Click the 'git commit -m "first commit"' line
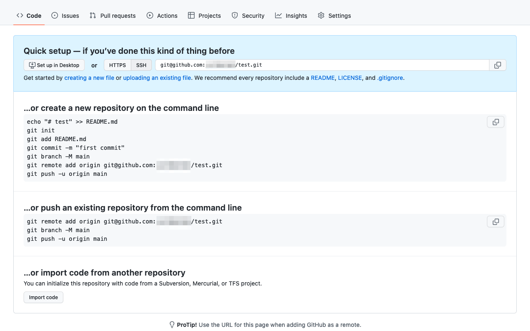The height and width of the screenshot is (331, 530). click(x=76, y=148)
